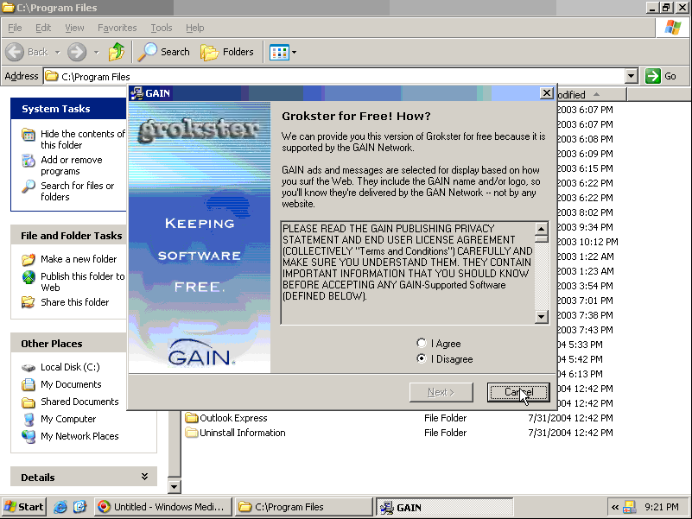
Task: Go up one folder level
Action: click(117, 52)
